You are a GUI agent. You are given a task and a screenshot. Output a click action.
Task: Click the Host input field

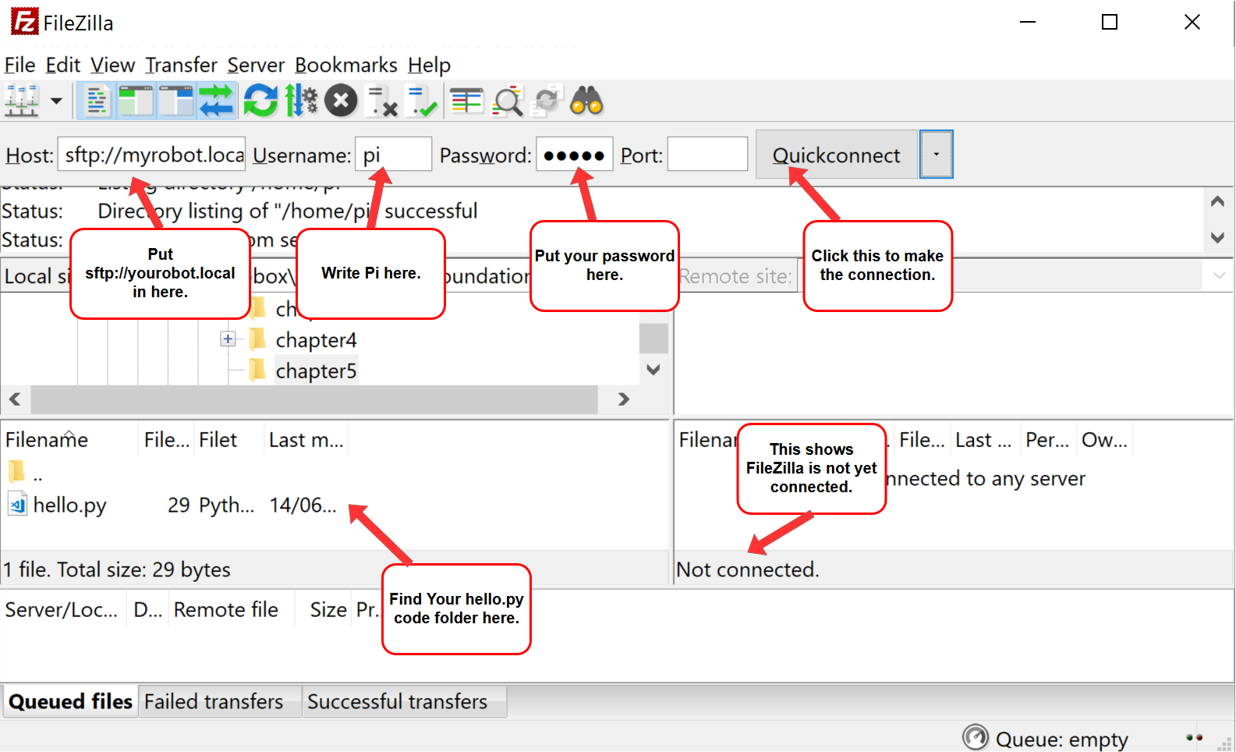151,154
